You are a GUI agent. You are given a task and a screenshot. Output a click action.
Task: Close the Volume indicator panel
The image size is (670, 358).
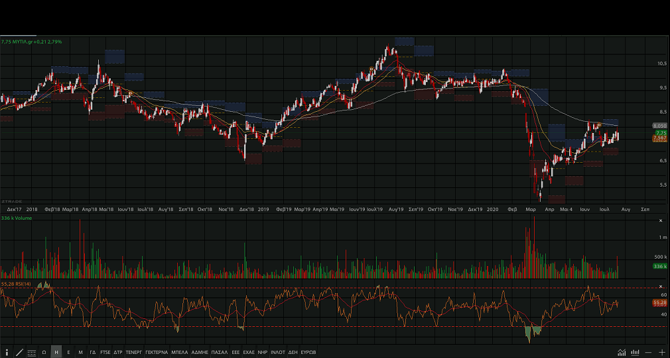point(660,220)
